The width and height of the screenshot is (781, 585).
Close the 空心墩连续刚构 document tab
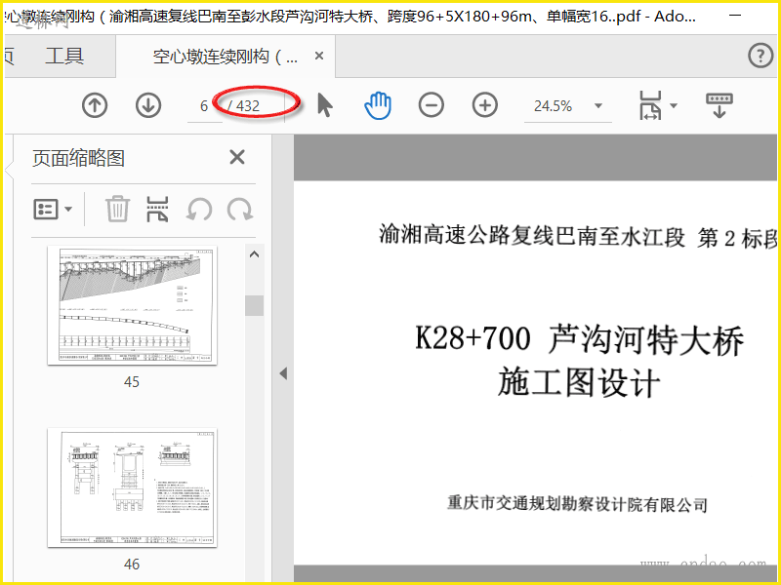pyautogui.click(x=319, y=56)
